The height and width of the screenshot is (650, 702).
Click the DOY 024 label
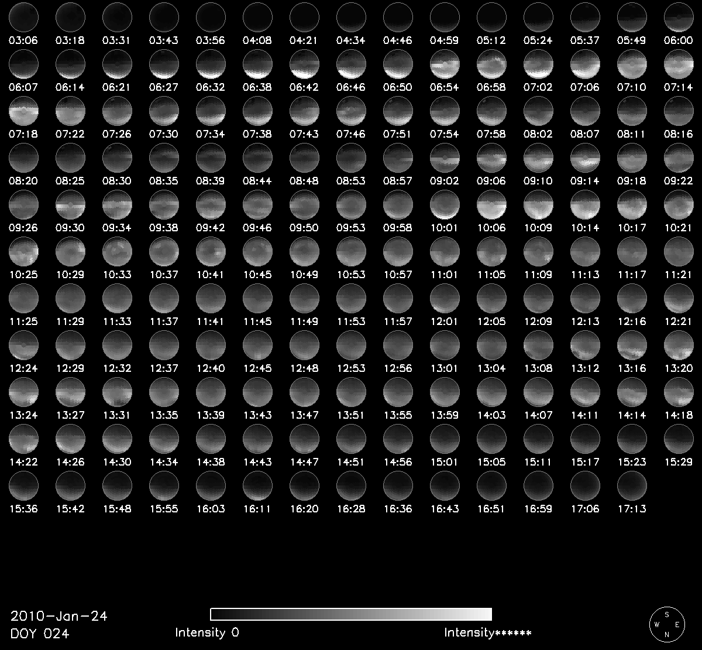[x=40, y=634]
